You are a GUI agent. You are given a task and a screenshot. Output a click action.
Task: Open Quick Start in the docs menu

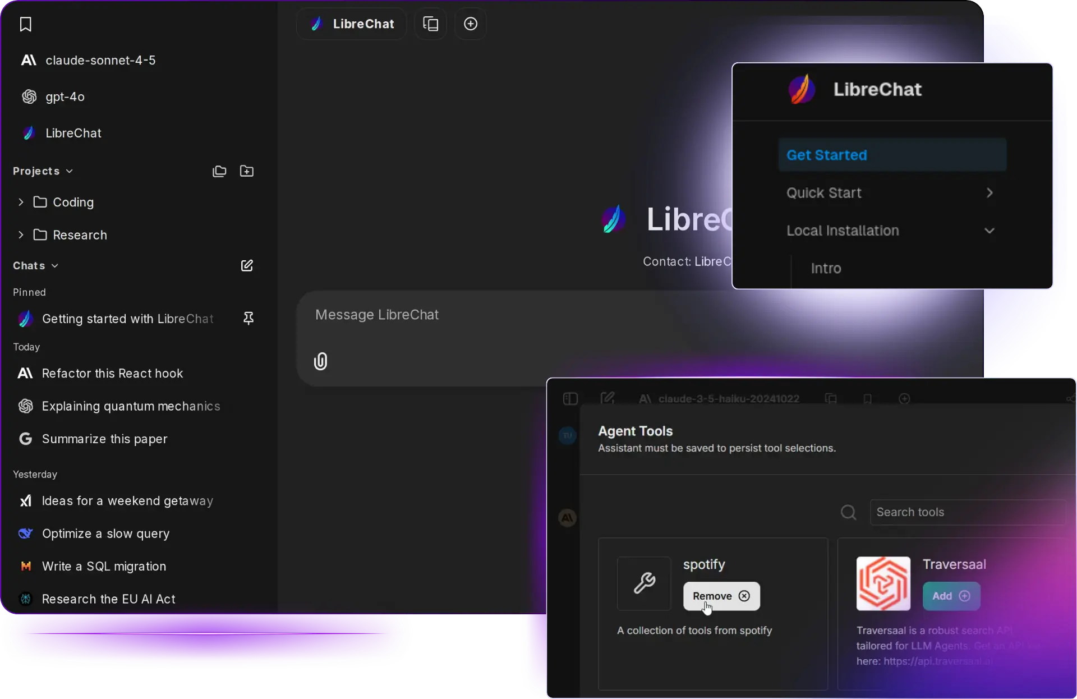coord(823,193)
